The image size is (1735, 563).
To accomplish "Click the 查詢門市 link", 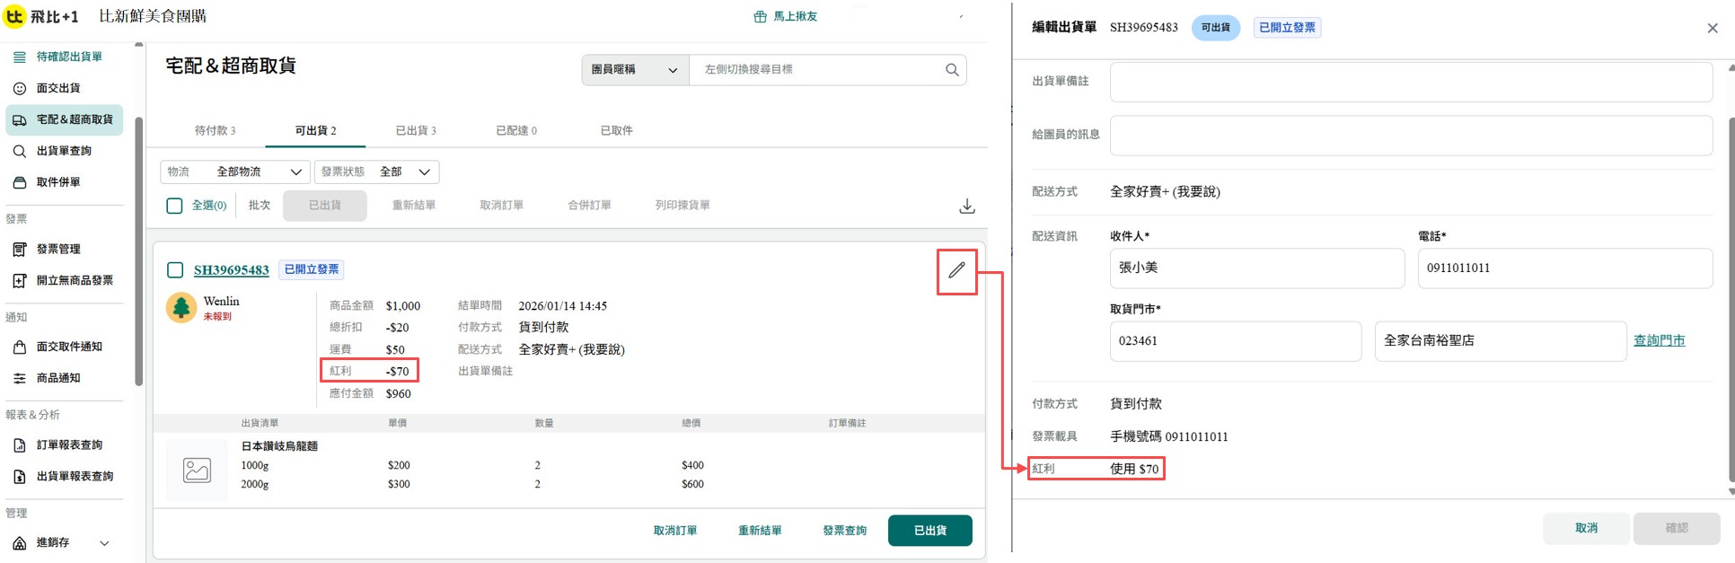I will click(x=1658, y=341).
